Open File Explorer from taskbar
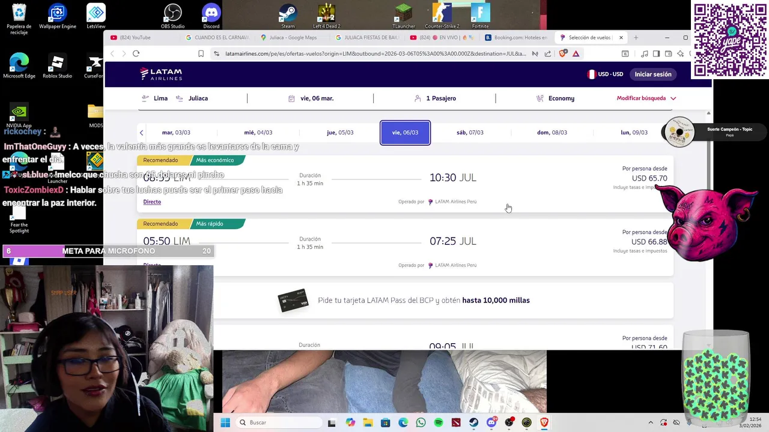This screenshot has width=769, height=432. pos(368,422)
